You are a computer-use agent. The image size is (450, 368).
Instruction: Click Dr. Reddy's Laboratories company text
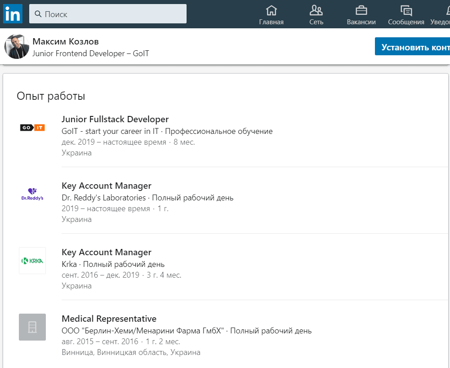click(103, 198)
